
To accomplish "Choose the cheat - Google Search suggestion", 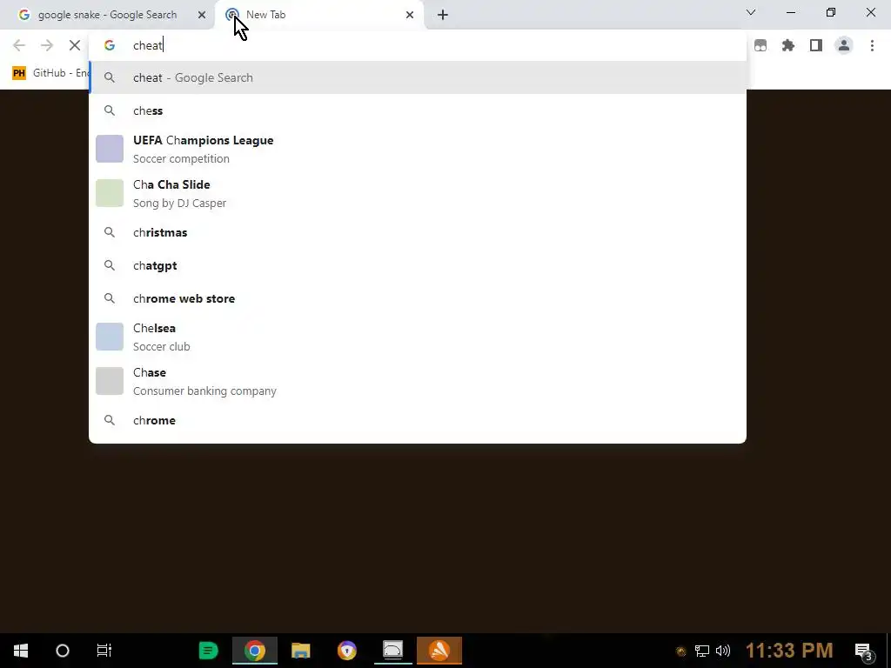I will (x=418, y=77).
